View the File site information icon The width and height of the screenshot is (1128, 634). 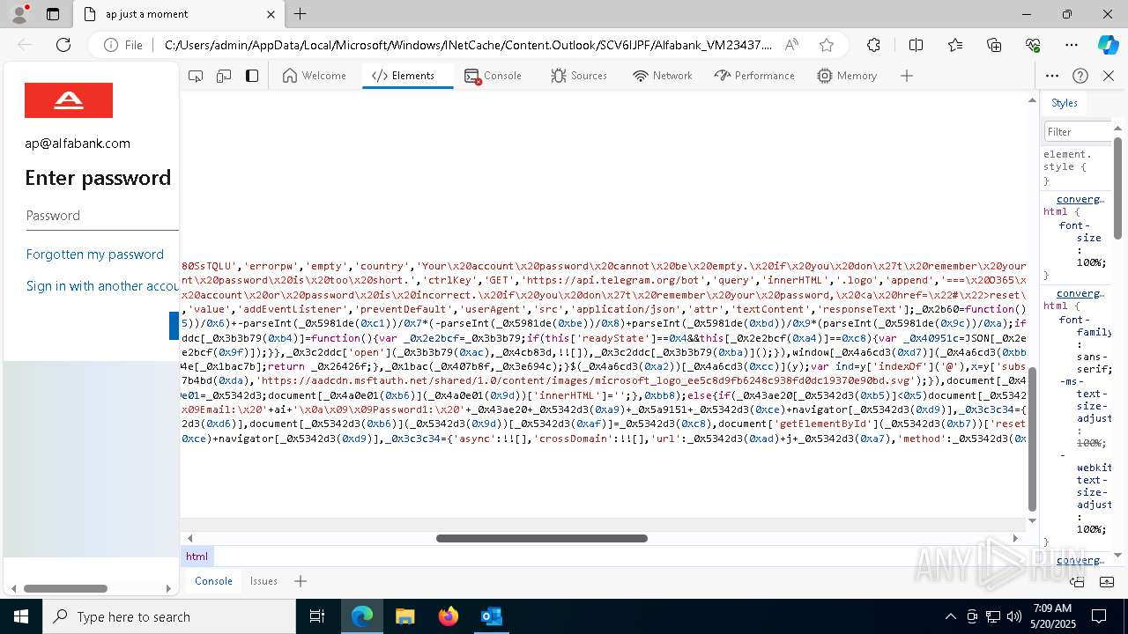(122, 45)
